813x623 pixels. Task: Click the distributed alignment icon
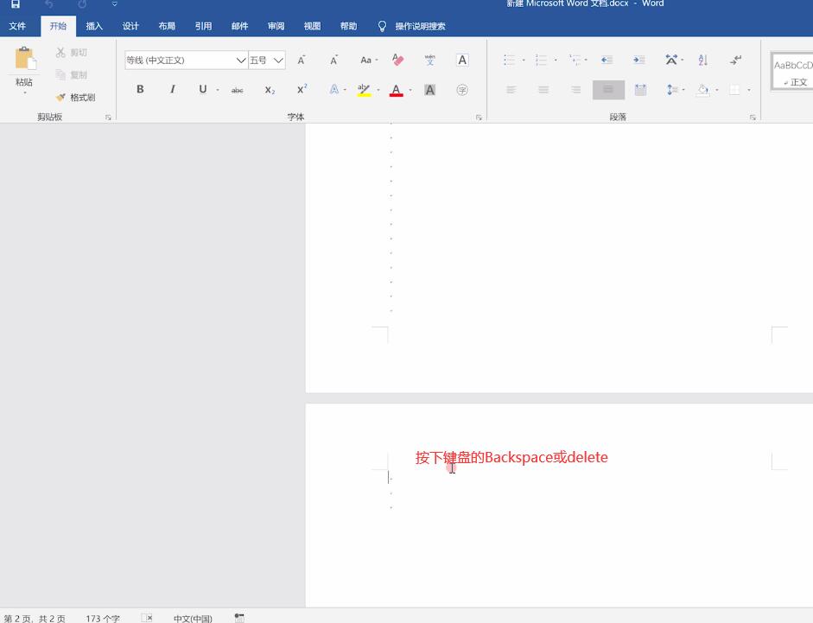(640, 90)
